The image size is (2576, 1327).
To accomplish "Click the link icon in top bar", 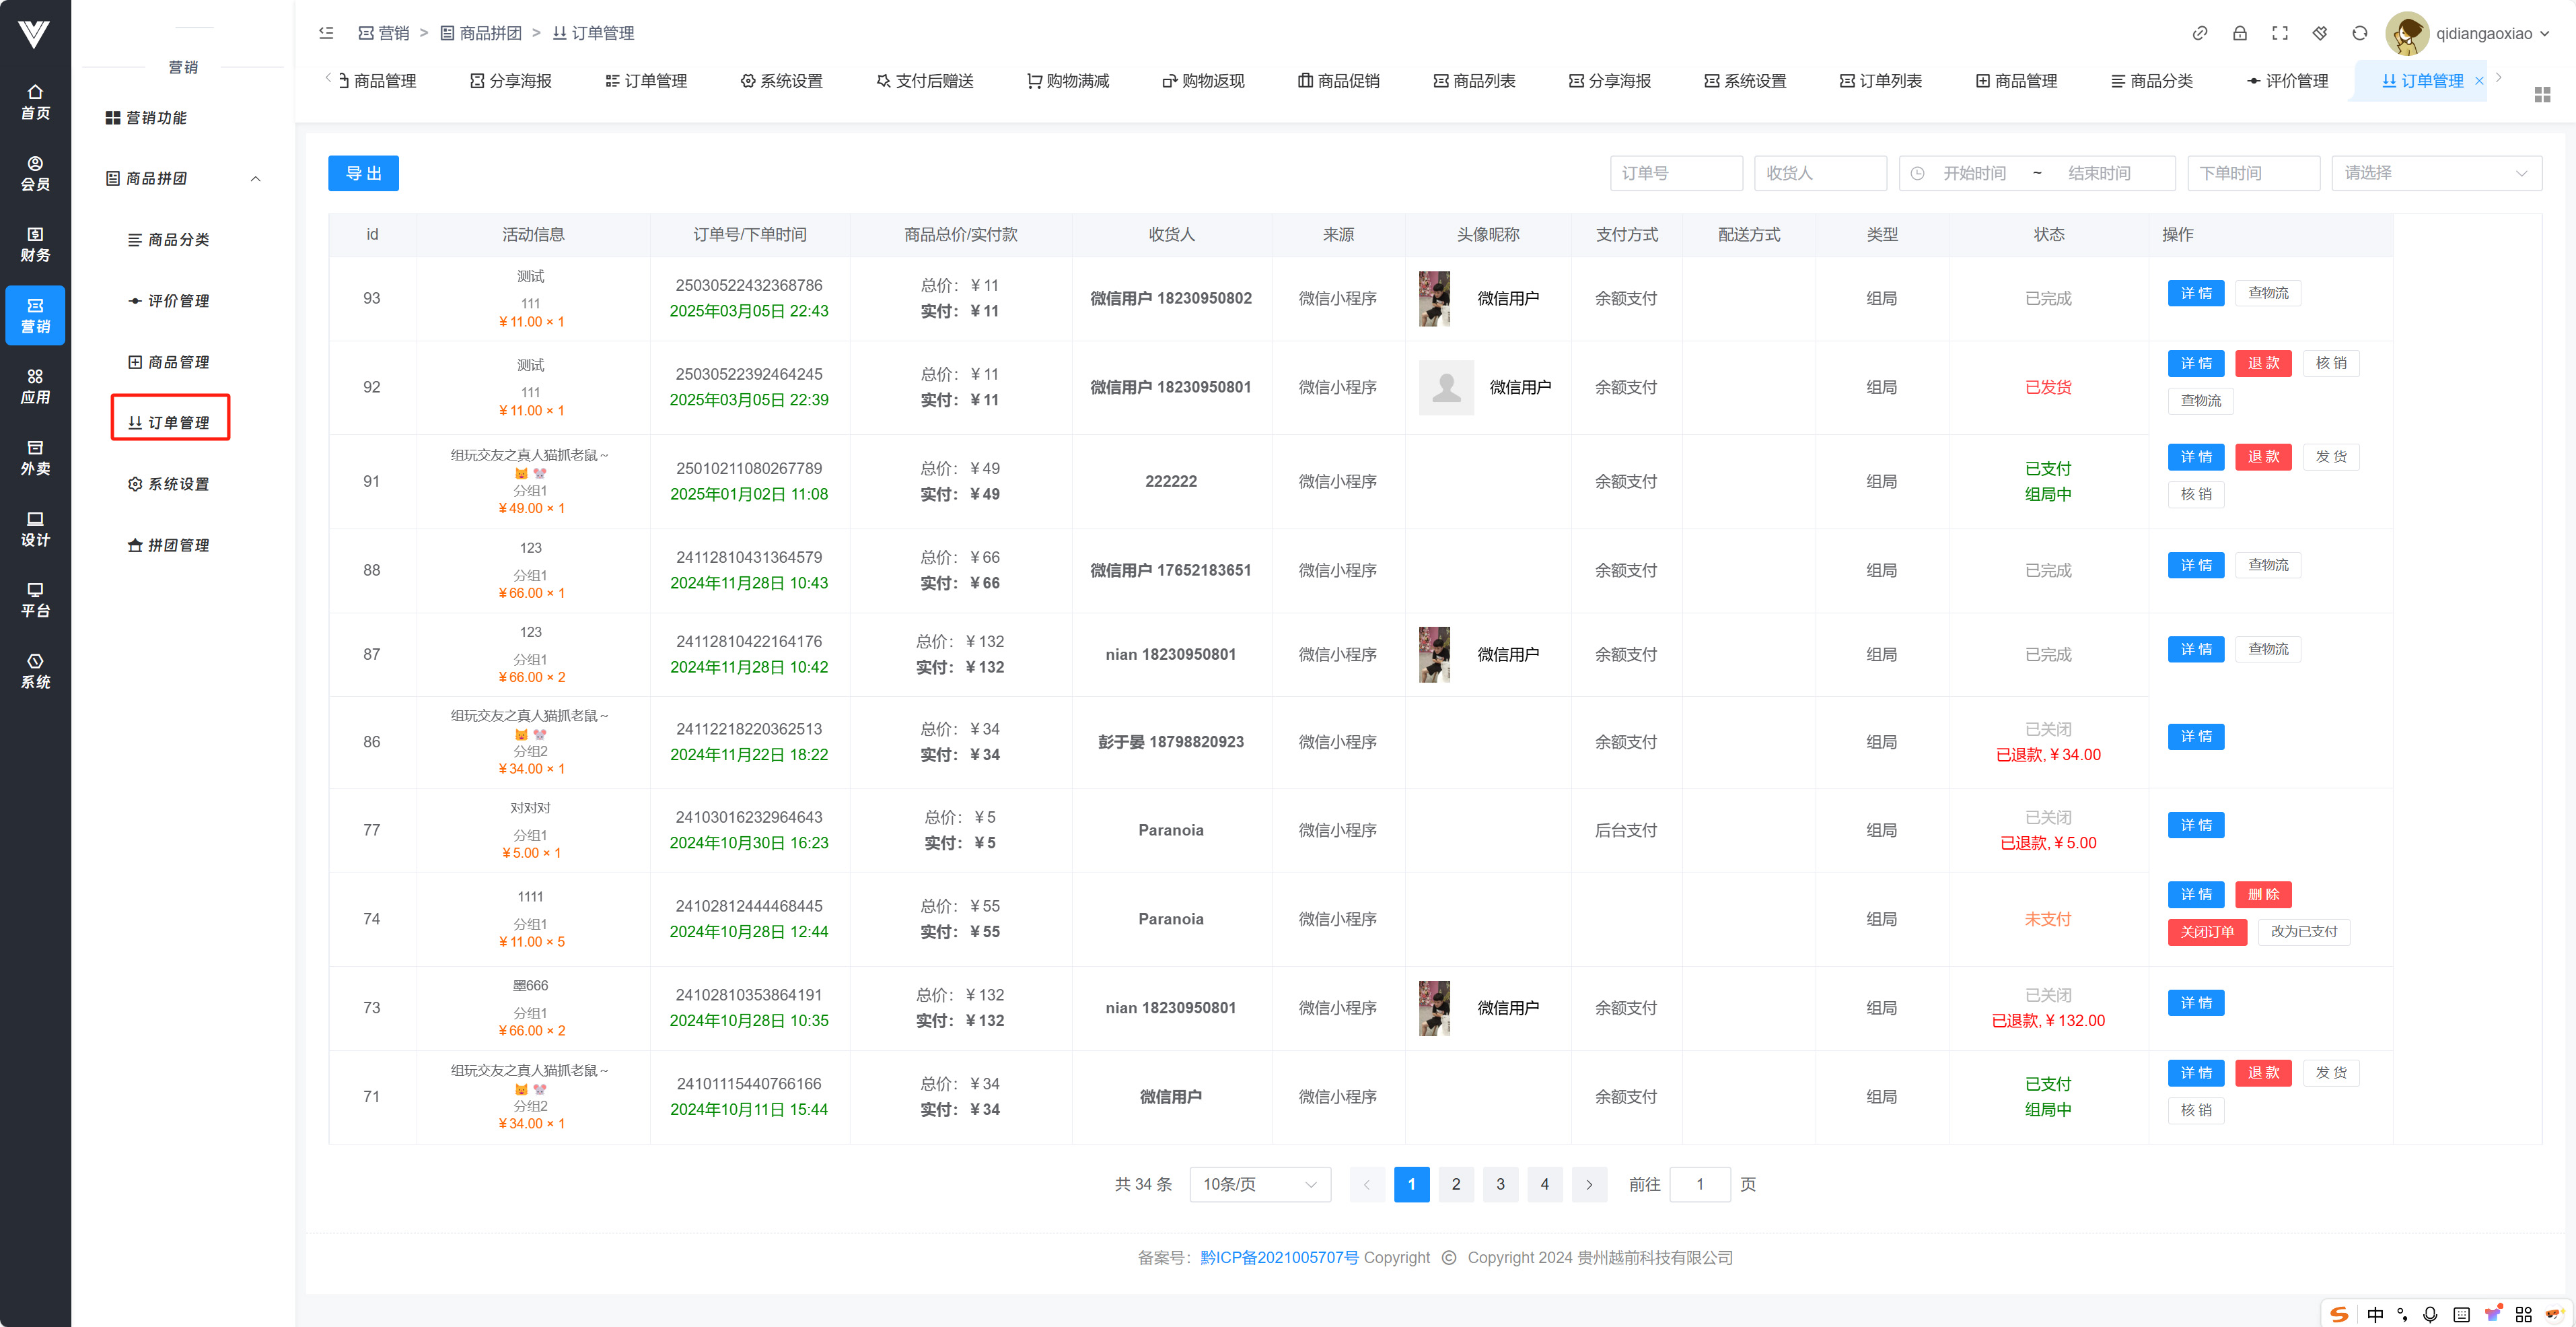I will 2199,33.
